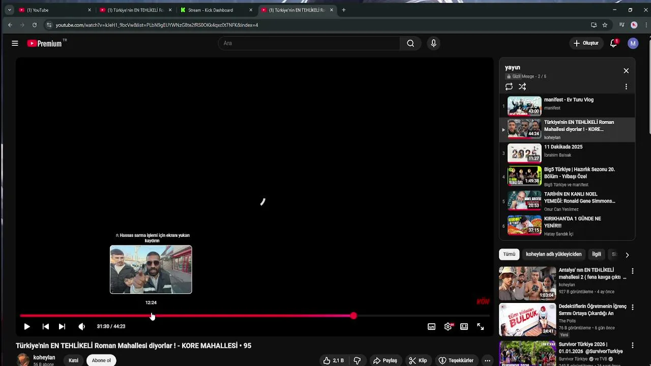Image resolution: width=651 pixels, height=366 pixels.
Task: Toggle subtitles on the player
Action: [x=431, y=326]
